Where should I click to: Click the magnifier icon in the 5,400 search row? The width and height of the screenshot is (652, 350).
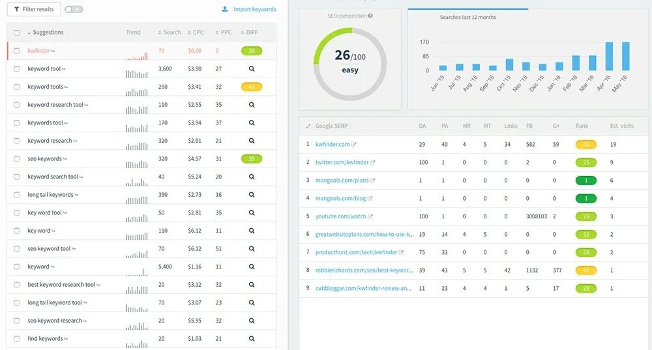tap(252, 267)
